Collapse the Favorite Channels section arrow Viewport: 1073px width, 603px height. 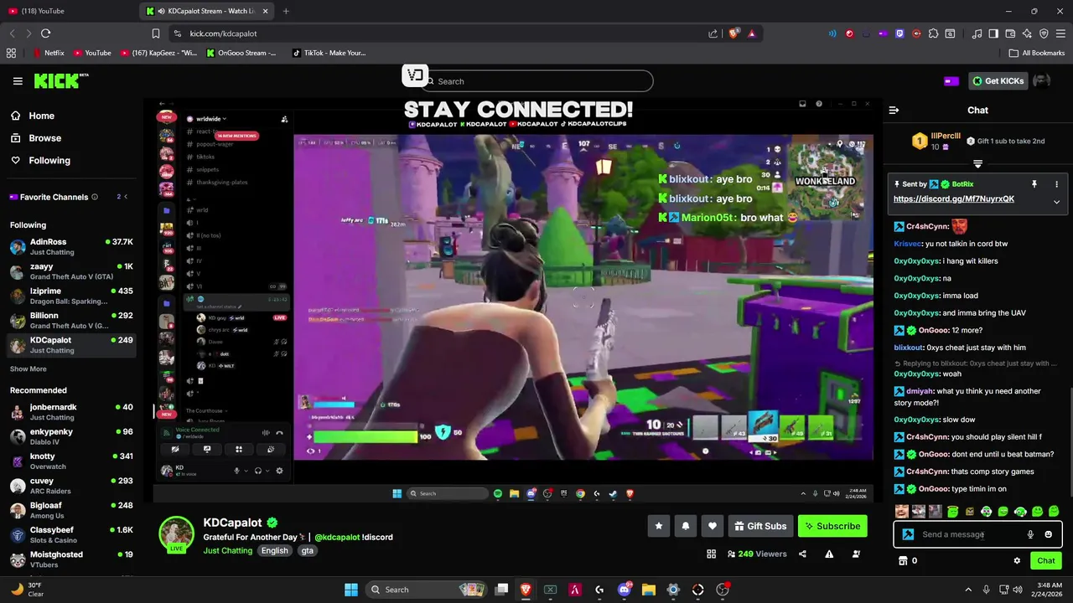tap(127, 197)
